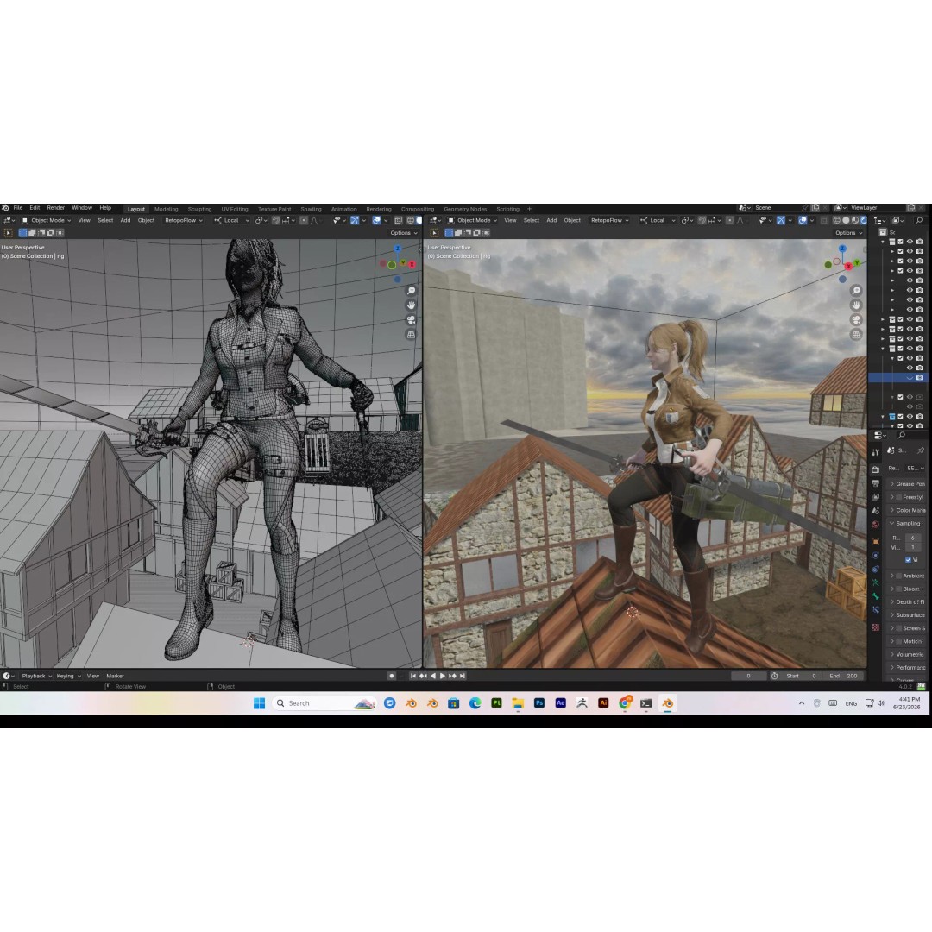Open the Object properties orange tab

point(876,541)
